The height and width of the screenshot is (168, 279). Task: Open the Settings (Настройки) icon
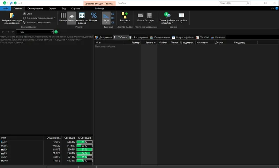[x=181, y=16]
